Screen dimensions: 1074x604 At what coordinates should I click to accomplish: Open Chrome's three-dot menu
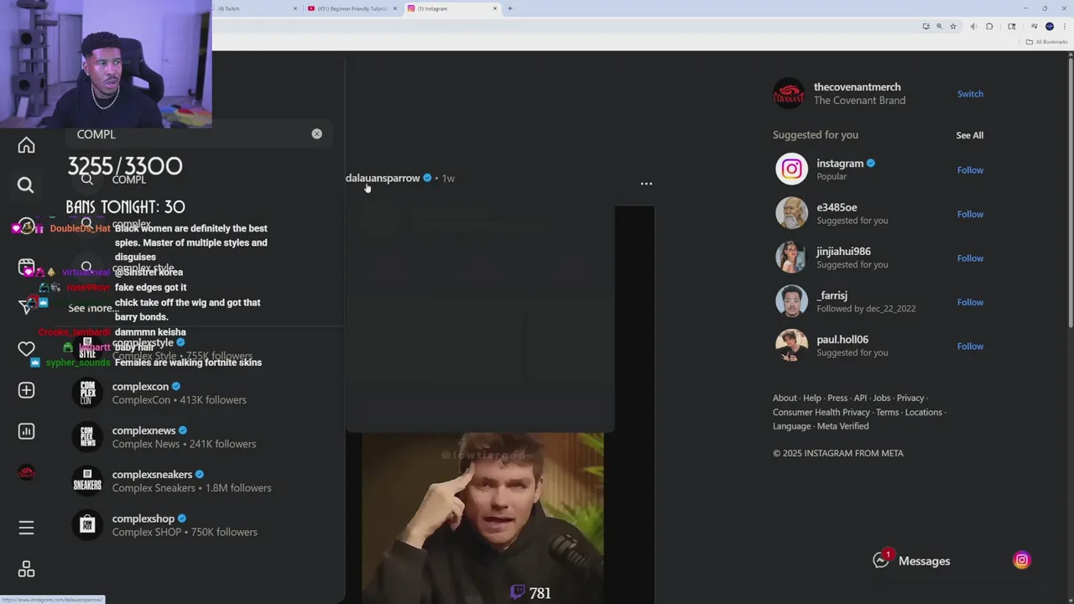[x=1064, y=27]
